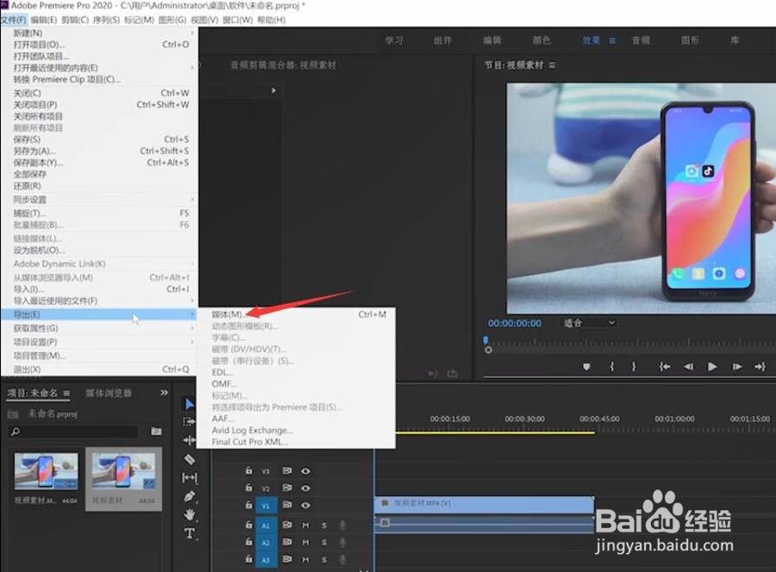Hide track V3 with the eye icon
The width and height of the screenshot is (776, 572).
(305, 470)
